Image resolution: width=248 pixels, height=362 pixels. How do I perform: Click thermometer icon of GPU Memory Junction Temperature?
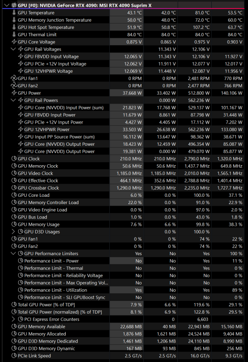14,20
